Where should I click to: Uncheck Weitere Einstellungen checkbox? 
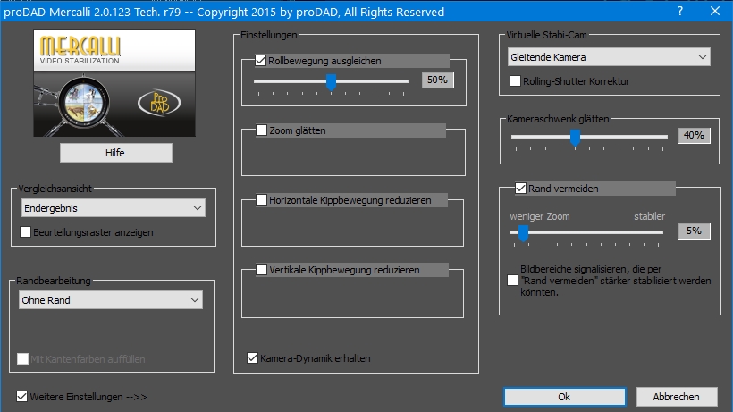click(x=21, y=397)
